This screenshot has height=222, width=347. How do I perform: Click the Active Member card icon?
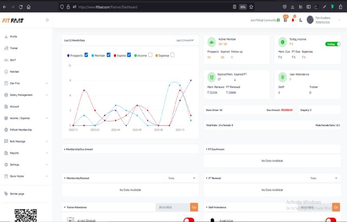[211, 42]
